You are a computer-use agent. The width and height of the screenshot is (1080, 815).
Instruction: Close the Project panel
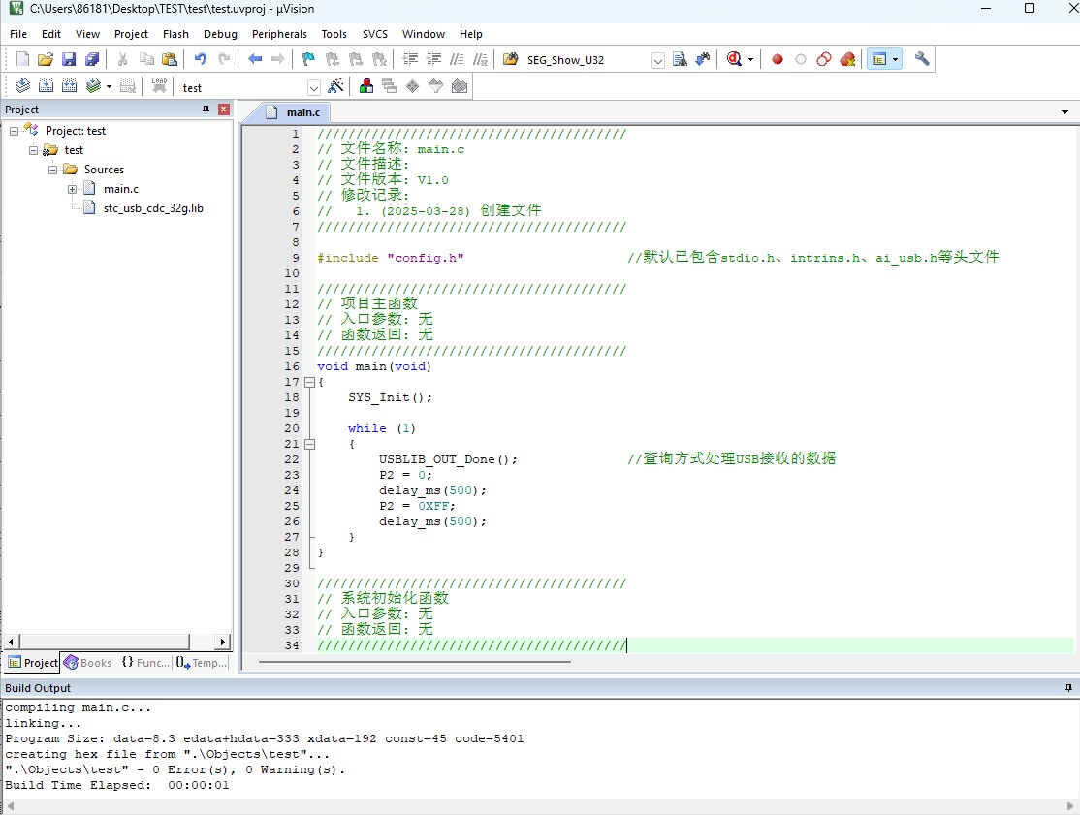[x=224, y=110]
